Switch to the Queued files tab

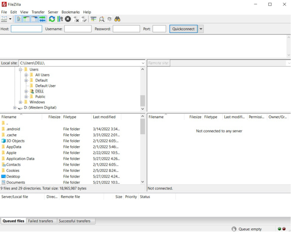tap(13, 221)
